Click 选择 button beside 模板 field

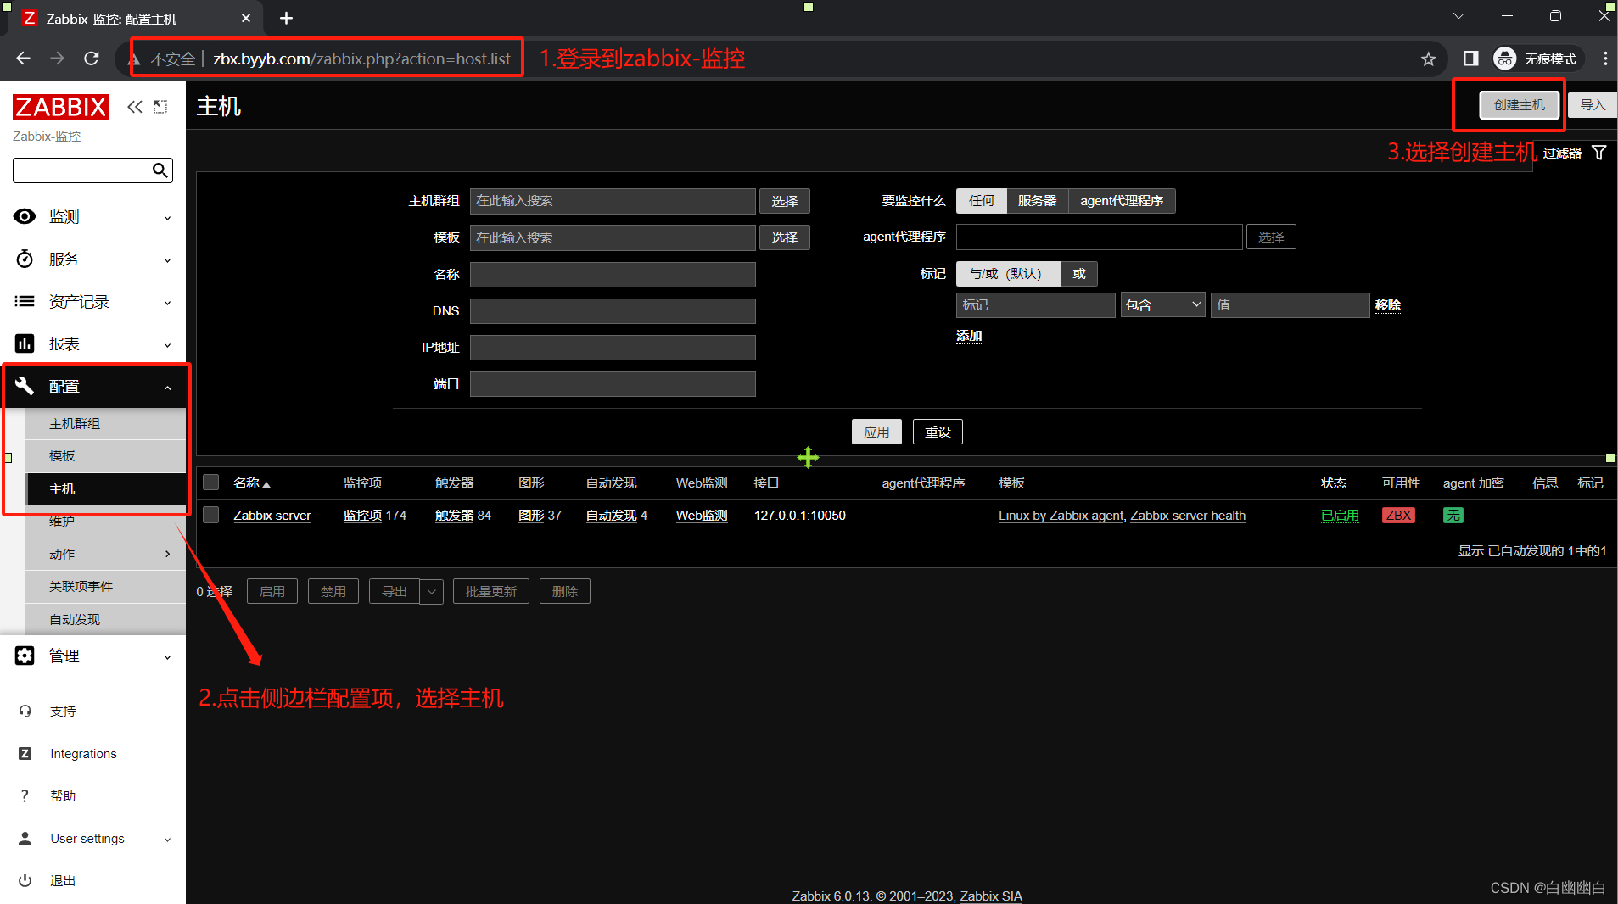[784, 237]
